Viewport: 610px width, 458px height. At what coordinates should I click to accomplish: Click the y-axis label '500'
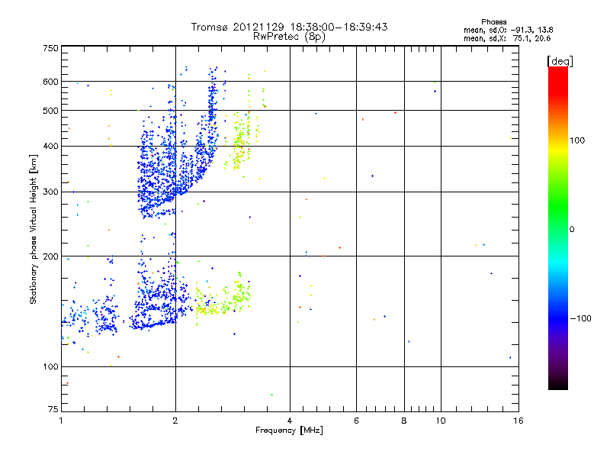tap(51, 111)
